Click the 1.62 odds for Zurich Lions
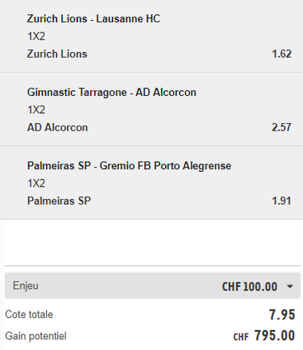Image resolution: width=303 pixels, height=350 pixels. pyautogui.click(x=282, y=54)
